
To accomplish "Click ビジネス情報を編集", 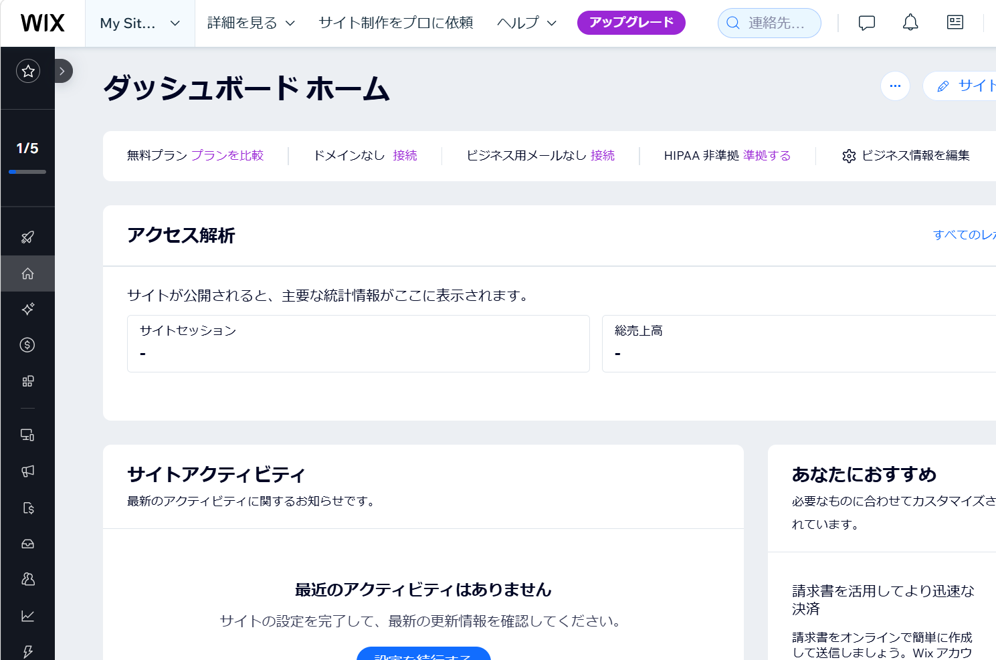I will tap(915, 155).
